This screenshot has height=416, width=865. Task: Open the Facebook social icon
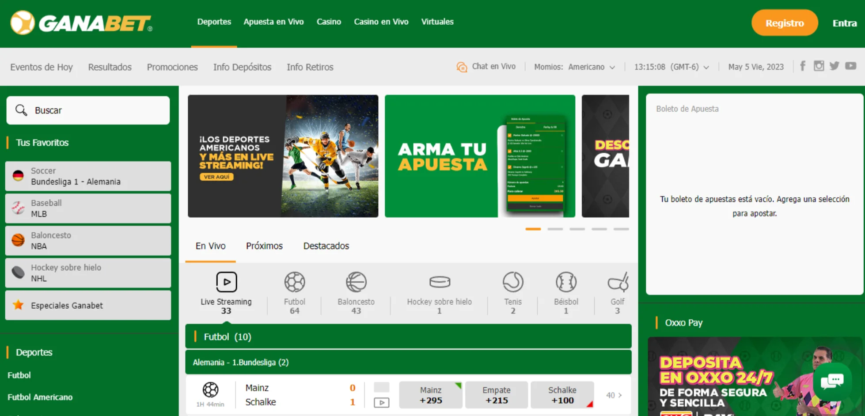pos(803,66)
